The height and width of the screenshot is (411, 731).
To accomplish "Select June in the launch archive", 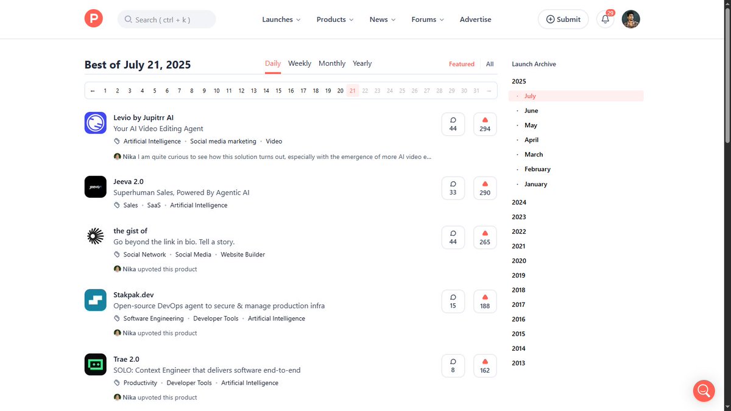I will coord(531,111).
